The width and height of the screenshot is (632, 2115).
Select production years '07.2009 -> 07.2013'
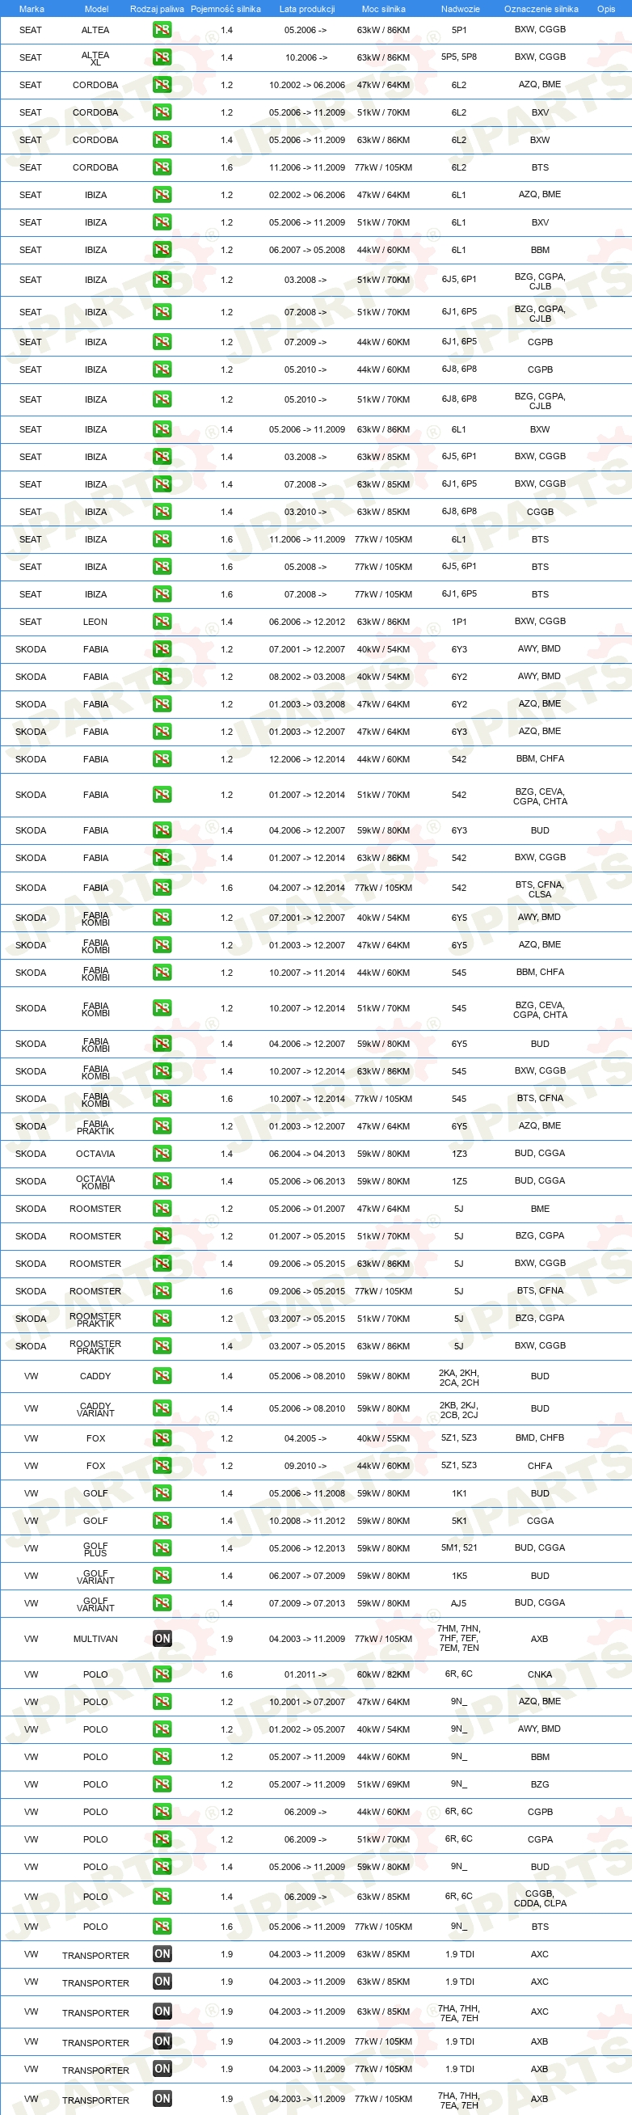tap(307, 1603)
